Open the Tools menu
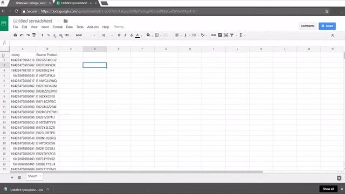 [x=80, y=27]
